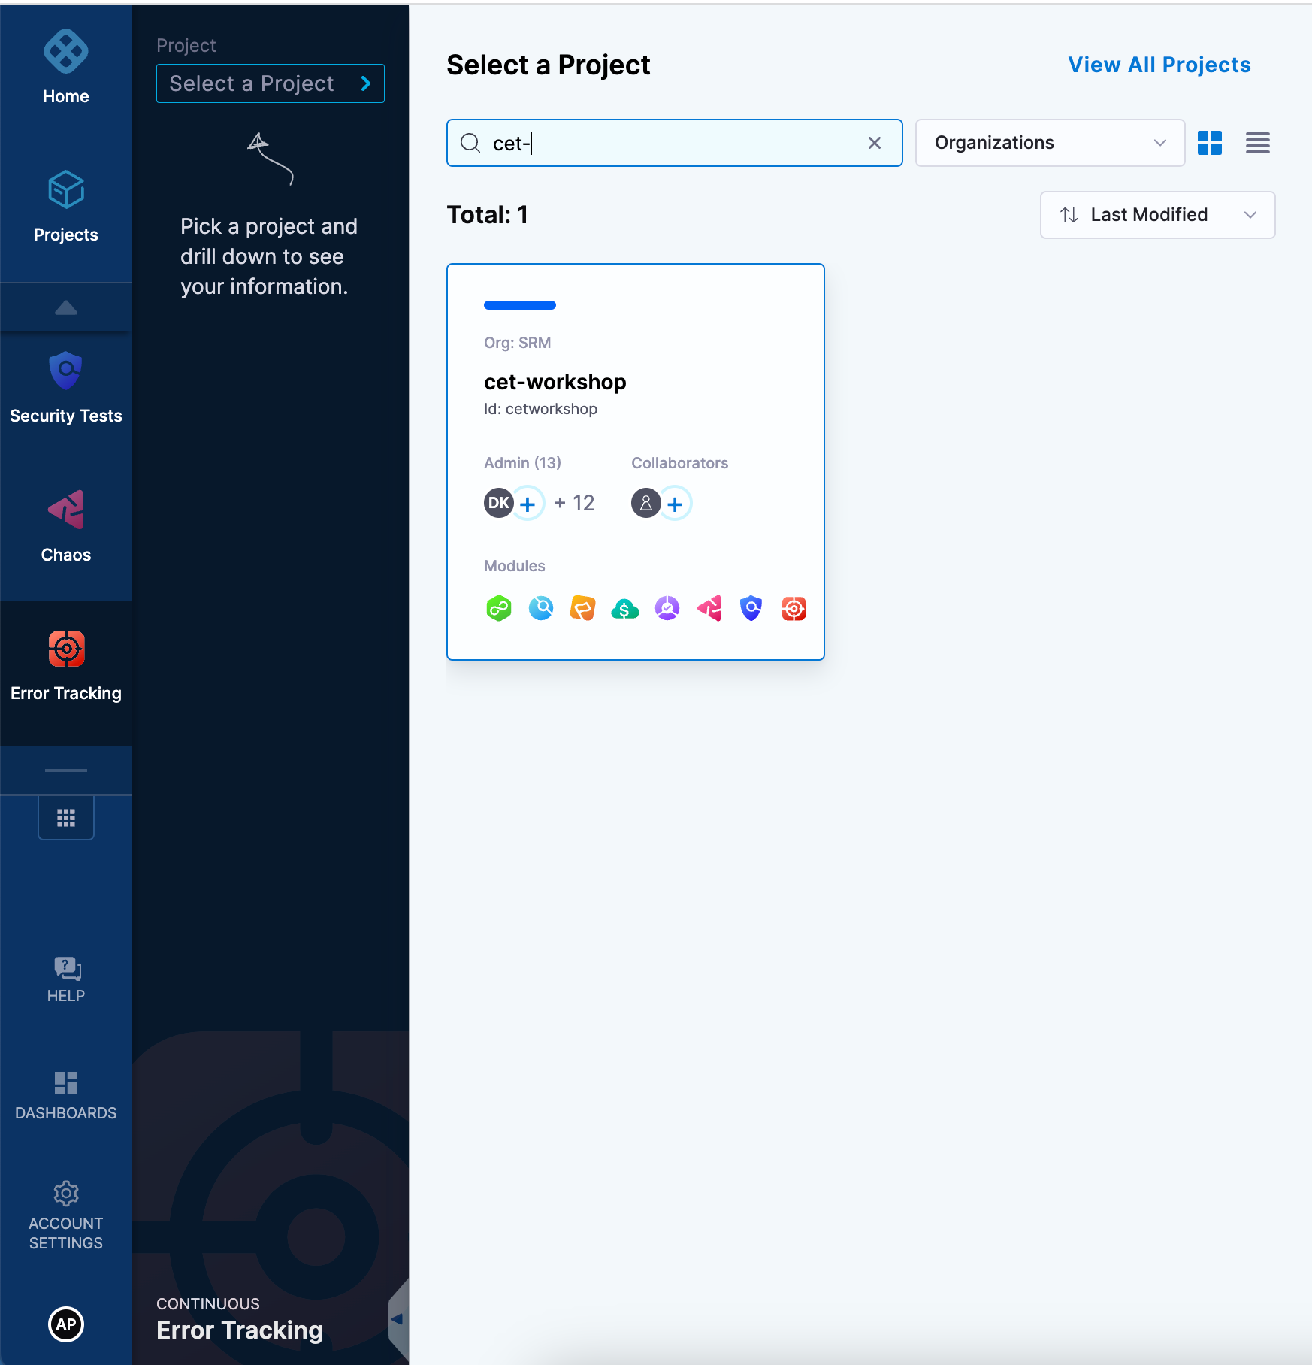Click the Cloud Cost Management dollar-cloud icon
The image size is (1312, 1365).
coord(625,609)
